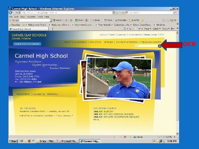Click the myCCS top link
This screenshot has height=149, width=199.
[103, 34]
